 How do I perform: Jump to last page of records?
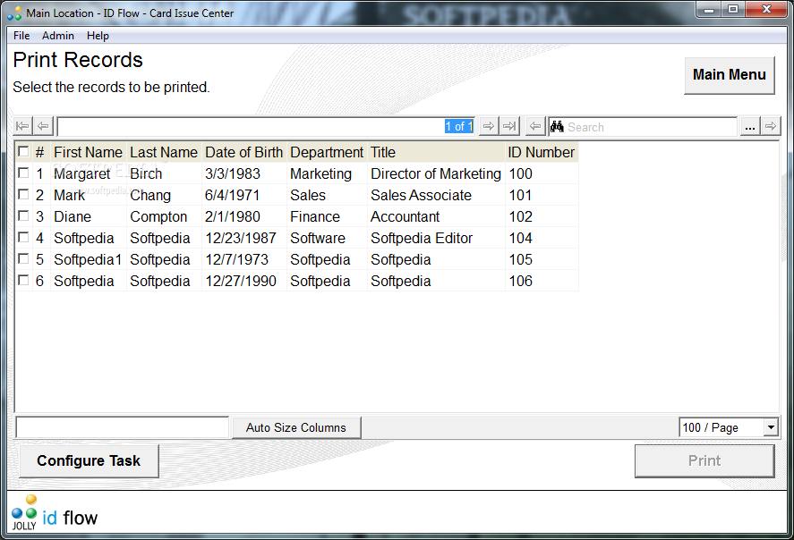510,126
